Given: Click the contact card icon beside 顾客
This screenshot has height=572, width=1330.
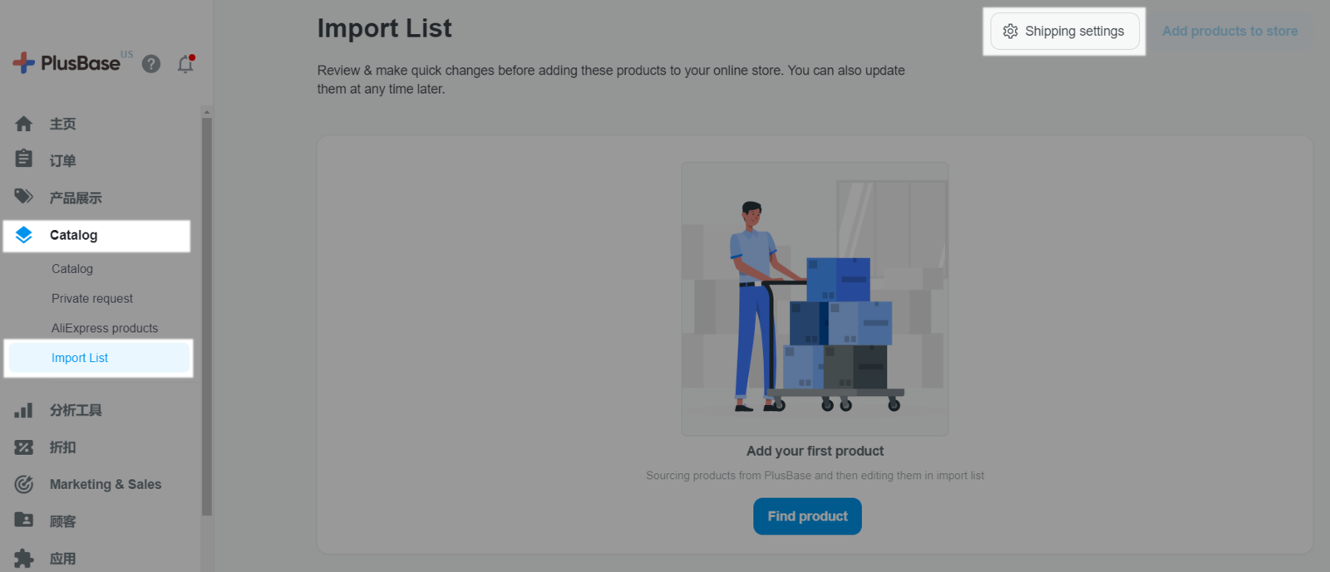Looking at the screenshot, I should [24, 520].
